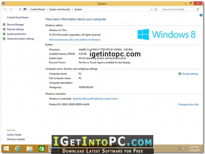Screen dimensions: 205x154
Task: Restore down the System window
Action: pyautogui.click(x=191, y=4)
